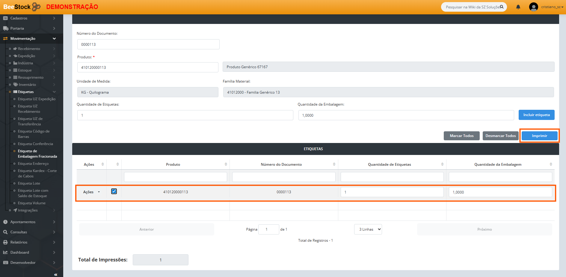This screenshot has width=566, height=277.
Task: Click the user avatar icon
Action: tap(533, 7)
